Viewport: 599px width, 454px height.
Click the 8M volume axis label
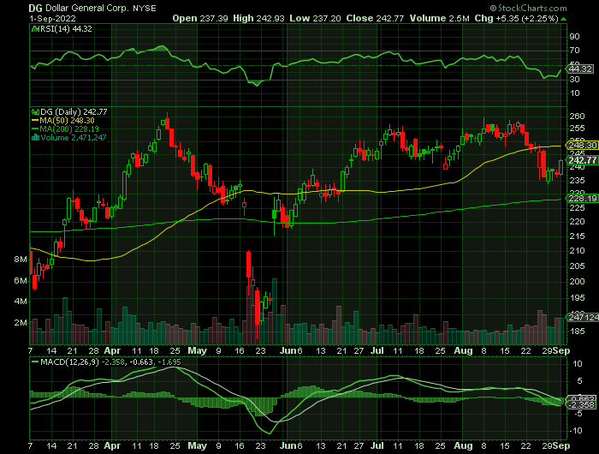(21, 260)
